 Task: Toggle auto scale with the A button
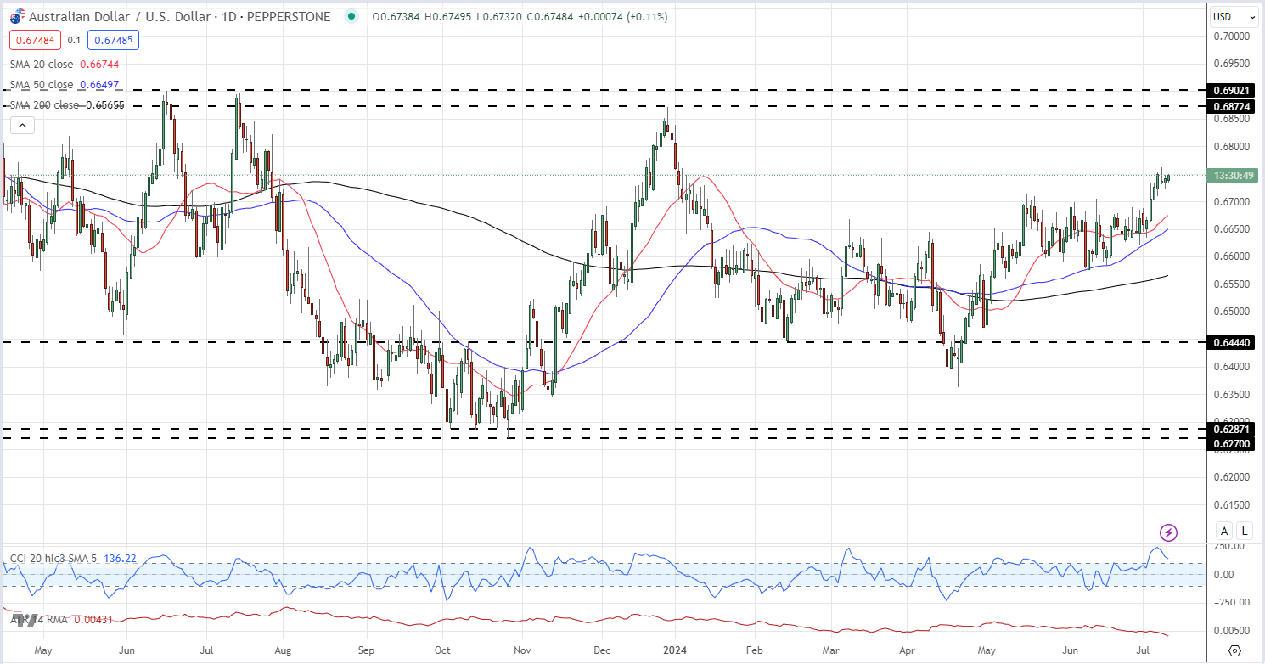tap(1224, 532)
